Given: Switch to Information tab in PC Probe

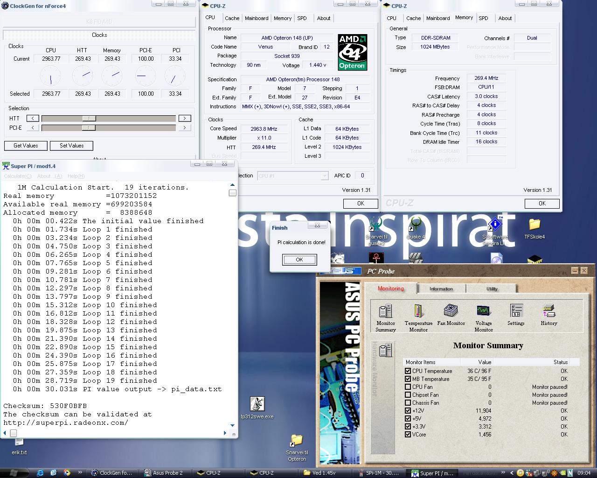Looking at the screenshot, I should (x=441, y=289).
